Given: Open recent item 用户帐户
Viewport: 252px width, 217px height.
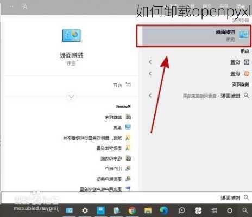Looking at the screenshot, I should pyautogui.click(x=118, y=169).
